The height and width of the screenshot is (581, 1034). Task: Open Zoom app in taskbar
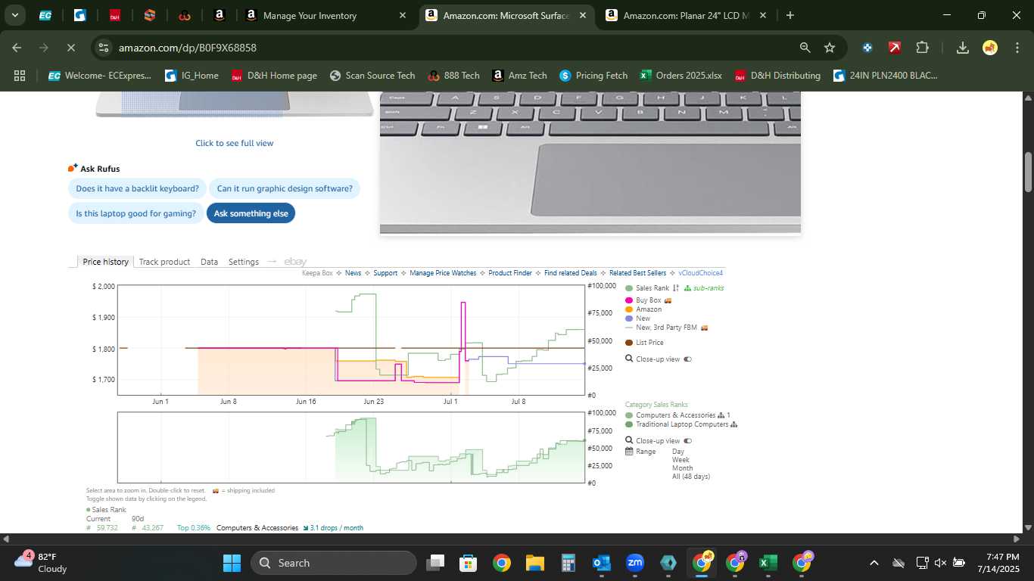coord(635,563)
